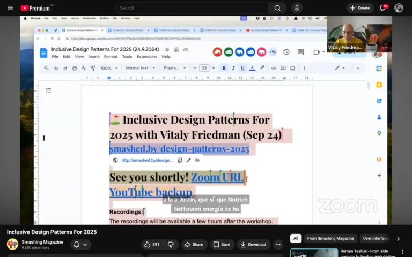Viewport: 412px width, 257px height.
Task: Open the File menu in Docs
Action: point(55,56)
